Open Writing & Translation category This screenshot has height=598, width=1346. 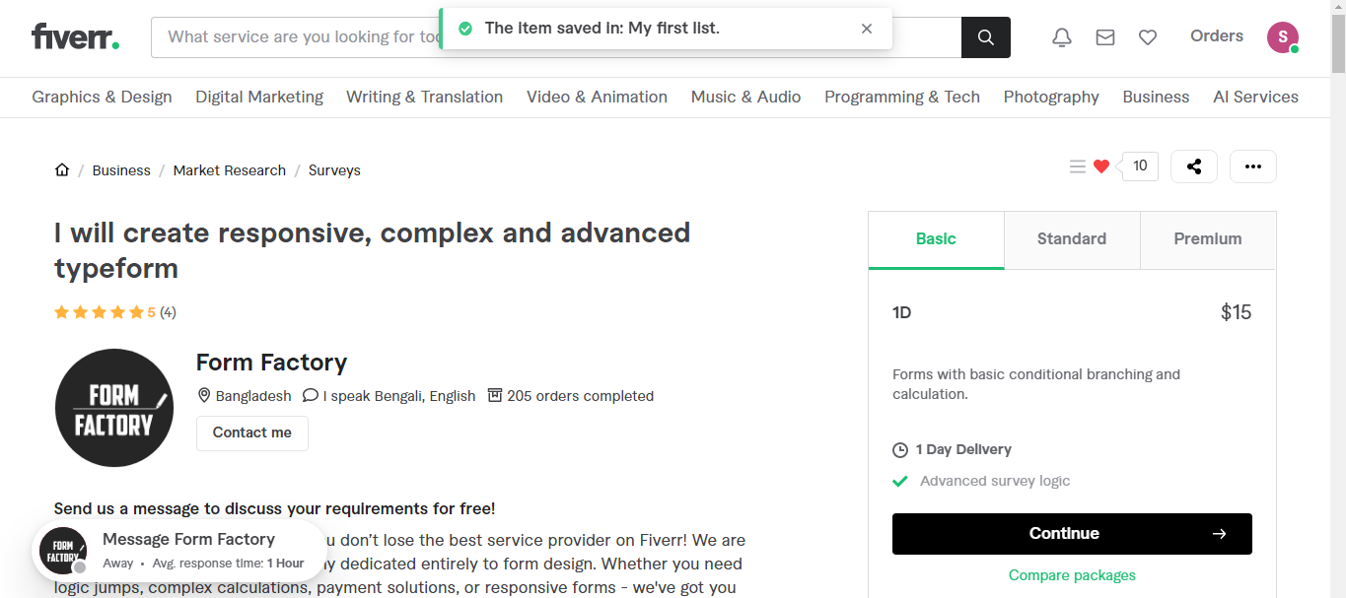tap(424, 97)
